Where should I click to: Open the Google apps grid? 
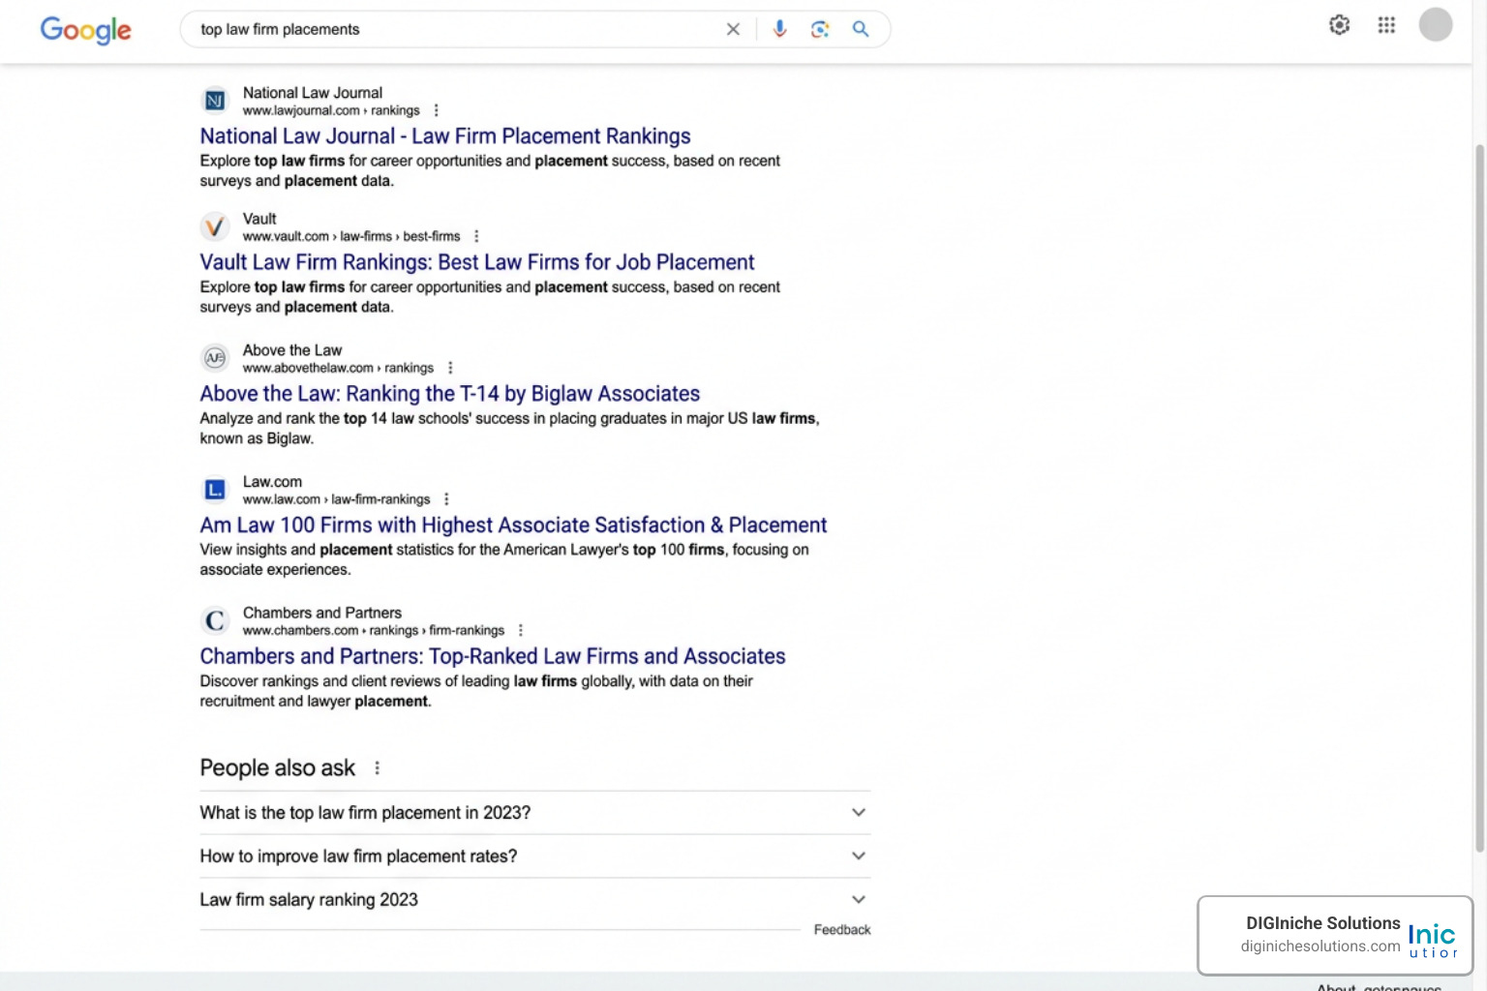point(1386,25)
